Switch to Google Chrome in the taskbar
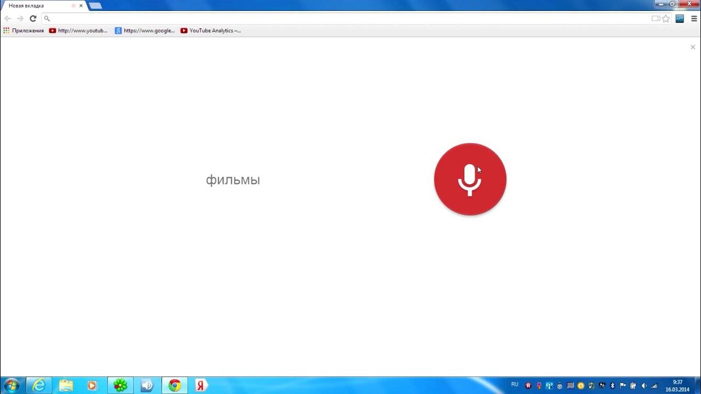The width and height of the screenshot is (701, 394). click(x=175, y=385)
